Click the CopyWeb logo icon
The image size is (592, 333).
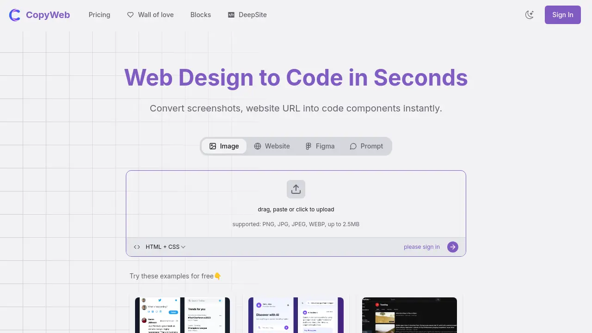click(x=15, y=15)
